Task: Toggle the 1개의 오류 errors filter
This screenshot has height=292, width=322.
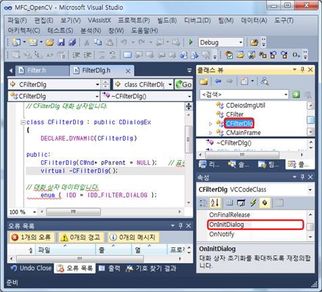Action: coord(32,237)
